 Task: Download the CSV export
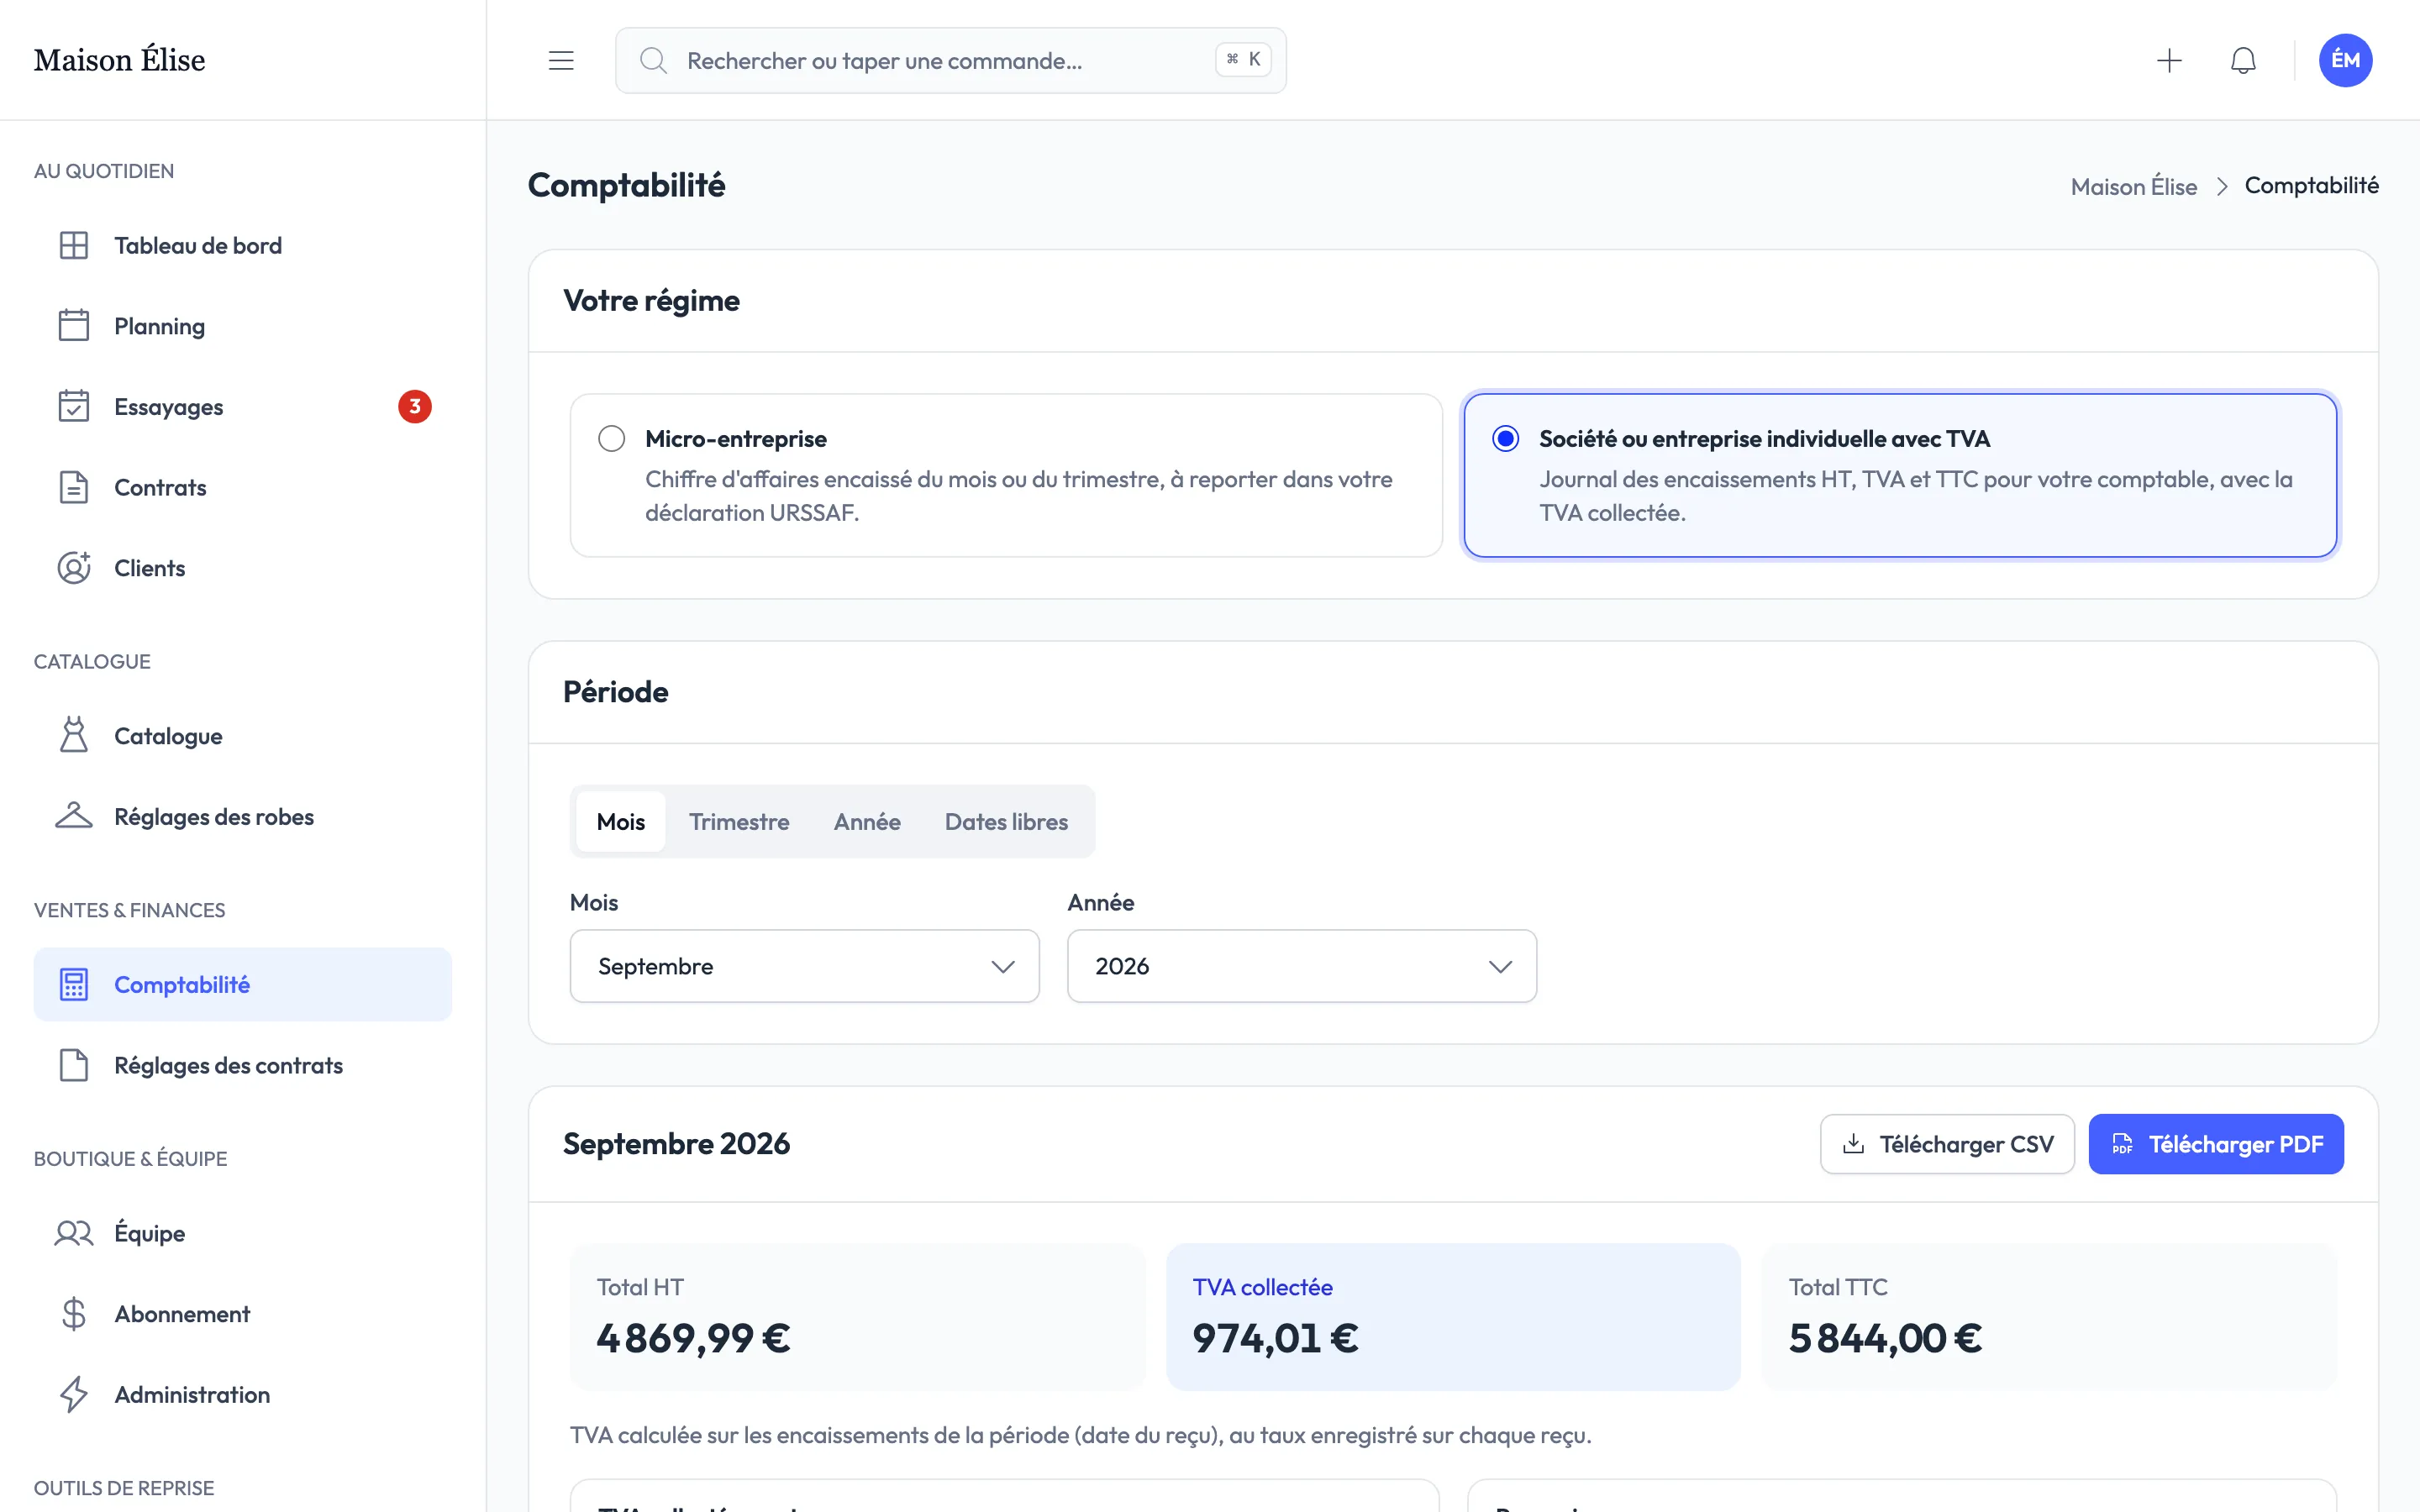(x=1947, y=1144)
